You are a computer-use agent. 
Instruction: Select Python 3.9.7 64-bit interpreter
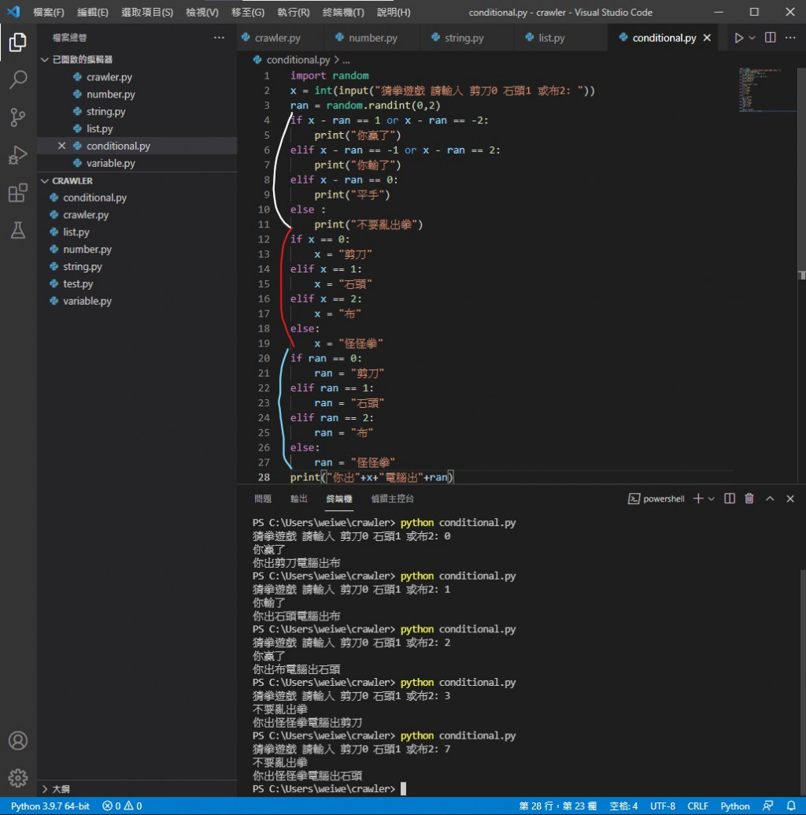pos(50,806)
